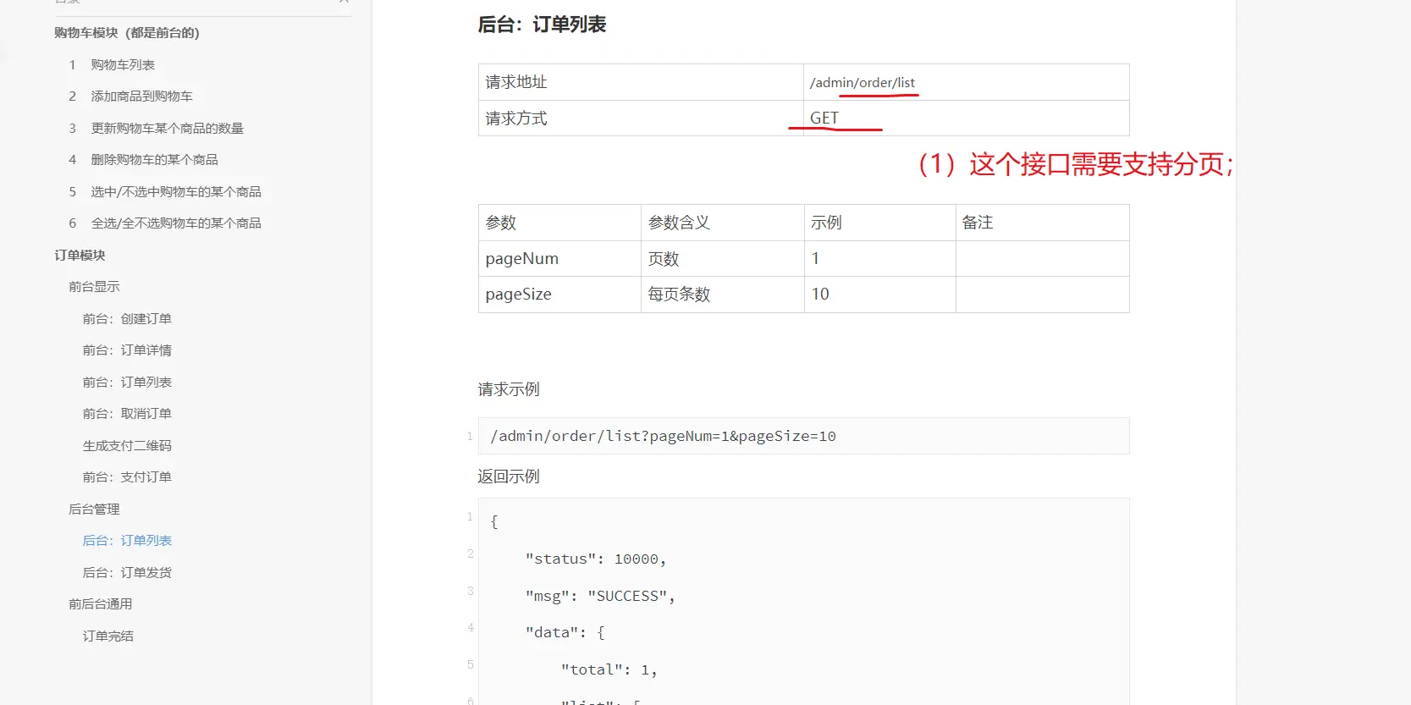Go to 更新购物车某个商品的数量 section

(x=167, y=129)
